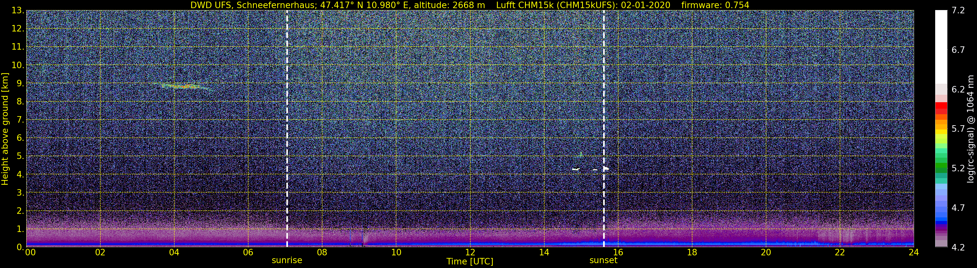Click the colorbar tick value '6.2'
This screenshot has height=268, width=977.
coord(958,90)
